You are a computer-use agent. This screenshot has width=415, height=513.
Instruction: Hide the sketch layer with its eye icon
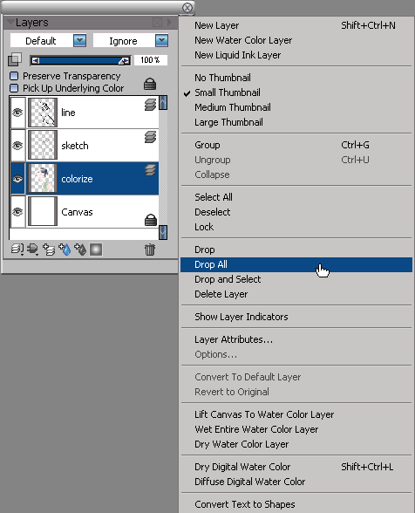click(17, 145)
